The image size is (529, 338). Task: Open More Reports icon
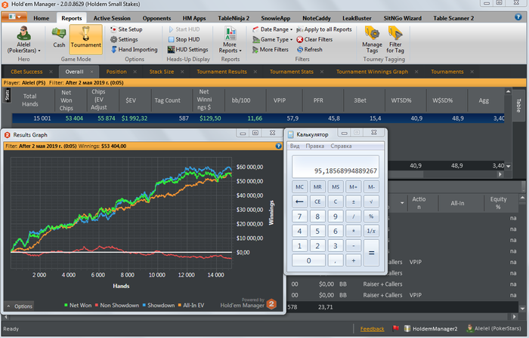coord(230,40)
